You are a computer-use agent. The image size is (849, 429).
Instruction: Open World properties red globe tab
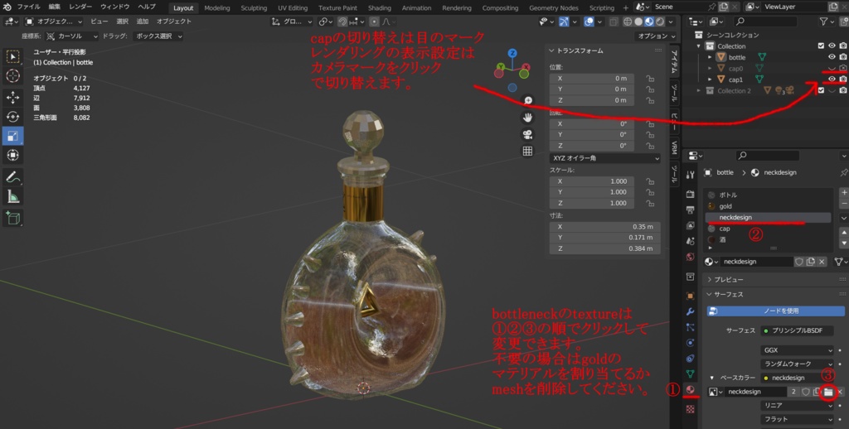[691, 257]
